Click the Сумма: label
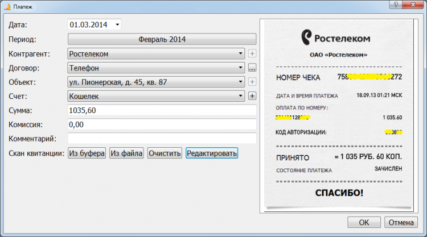 pyautogui.click(x=20, y=111)
